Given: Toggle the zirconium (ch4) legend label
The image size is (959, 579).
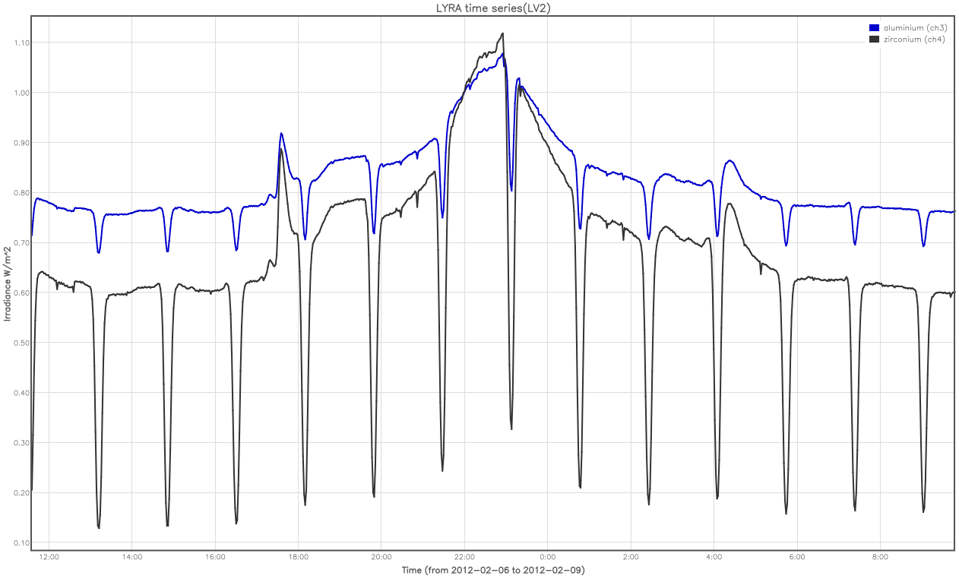Looking at the screenshot, I should (x=909, y=40).
